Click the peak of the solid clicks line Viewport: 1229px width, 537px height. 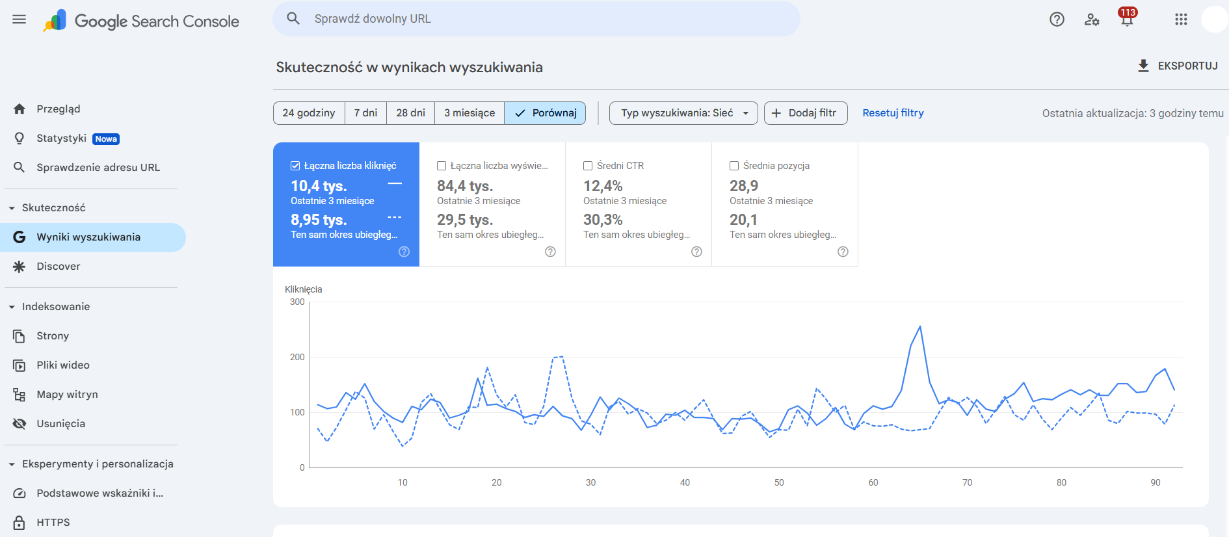pyautogui.click(x=920, y=326)
